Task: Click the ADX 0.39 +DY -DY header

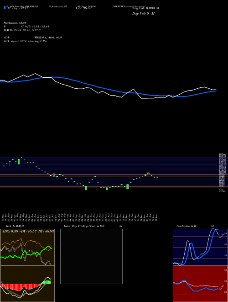Action: click(28, 231)
